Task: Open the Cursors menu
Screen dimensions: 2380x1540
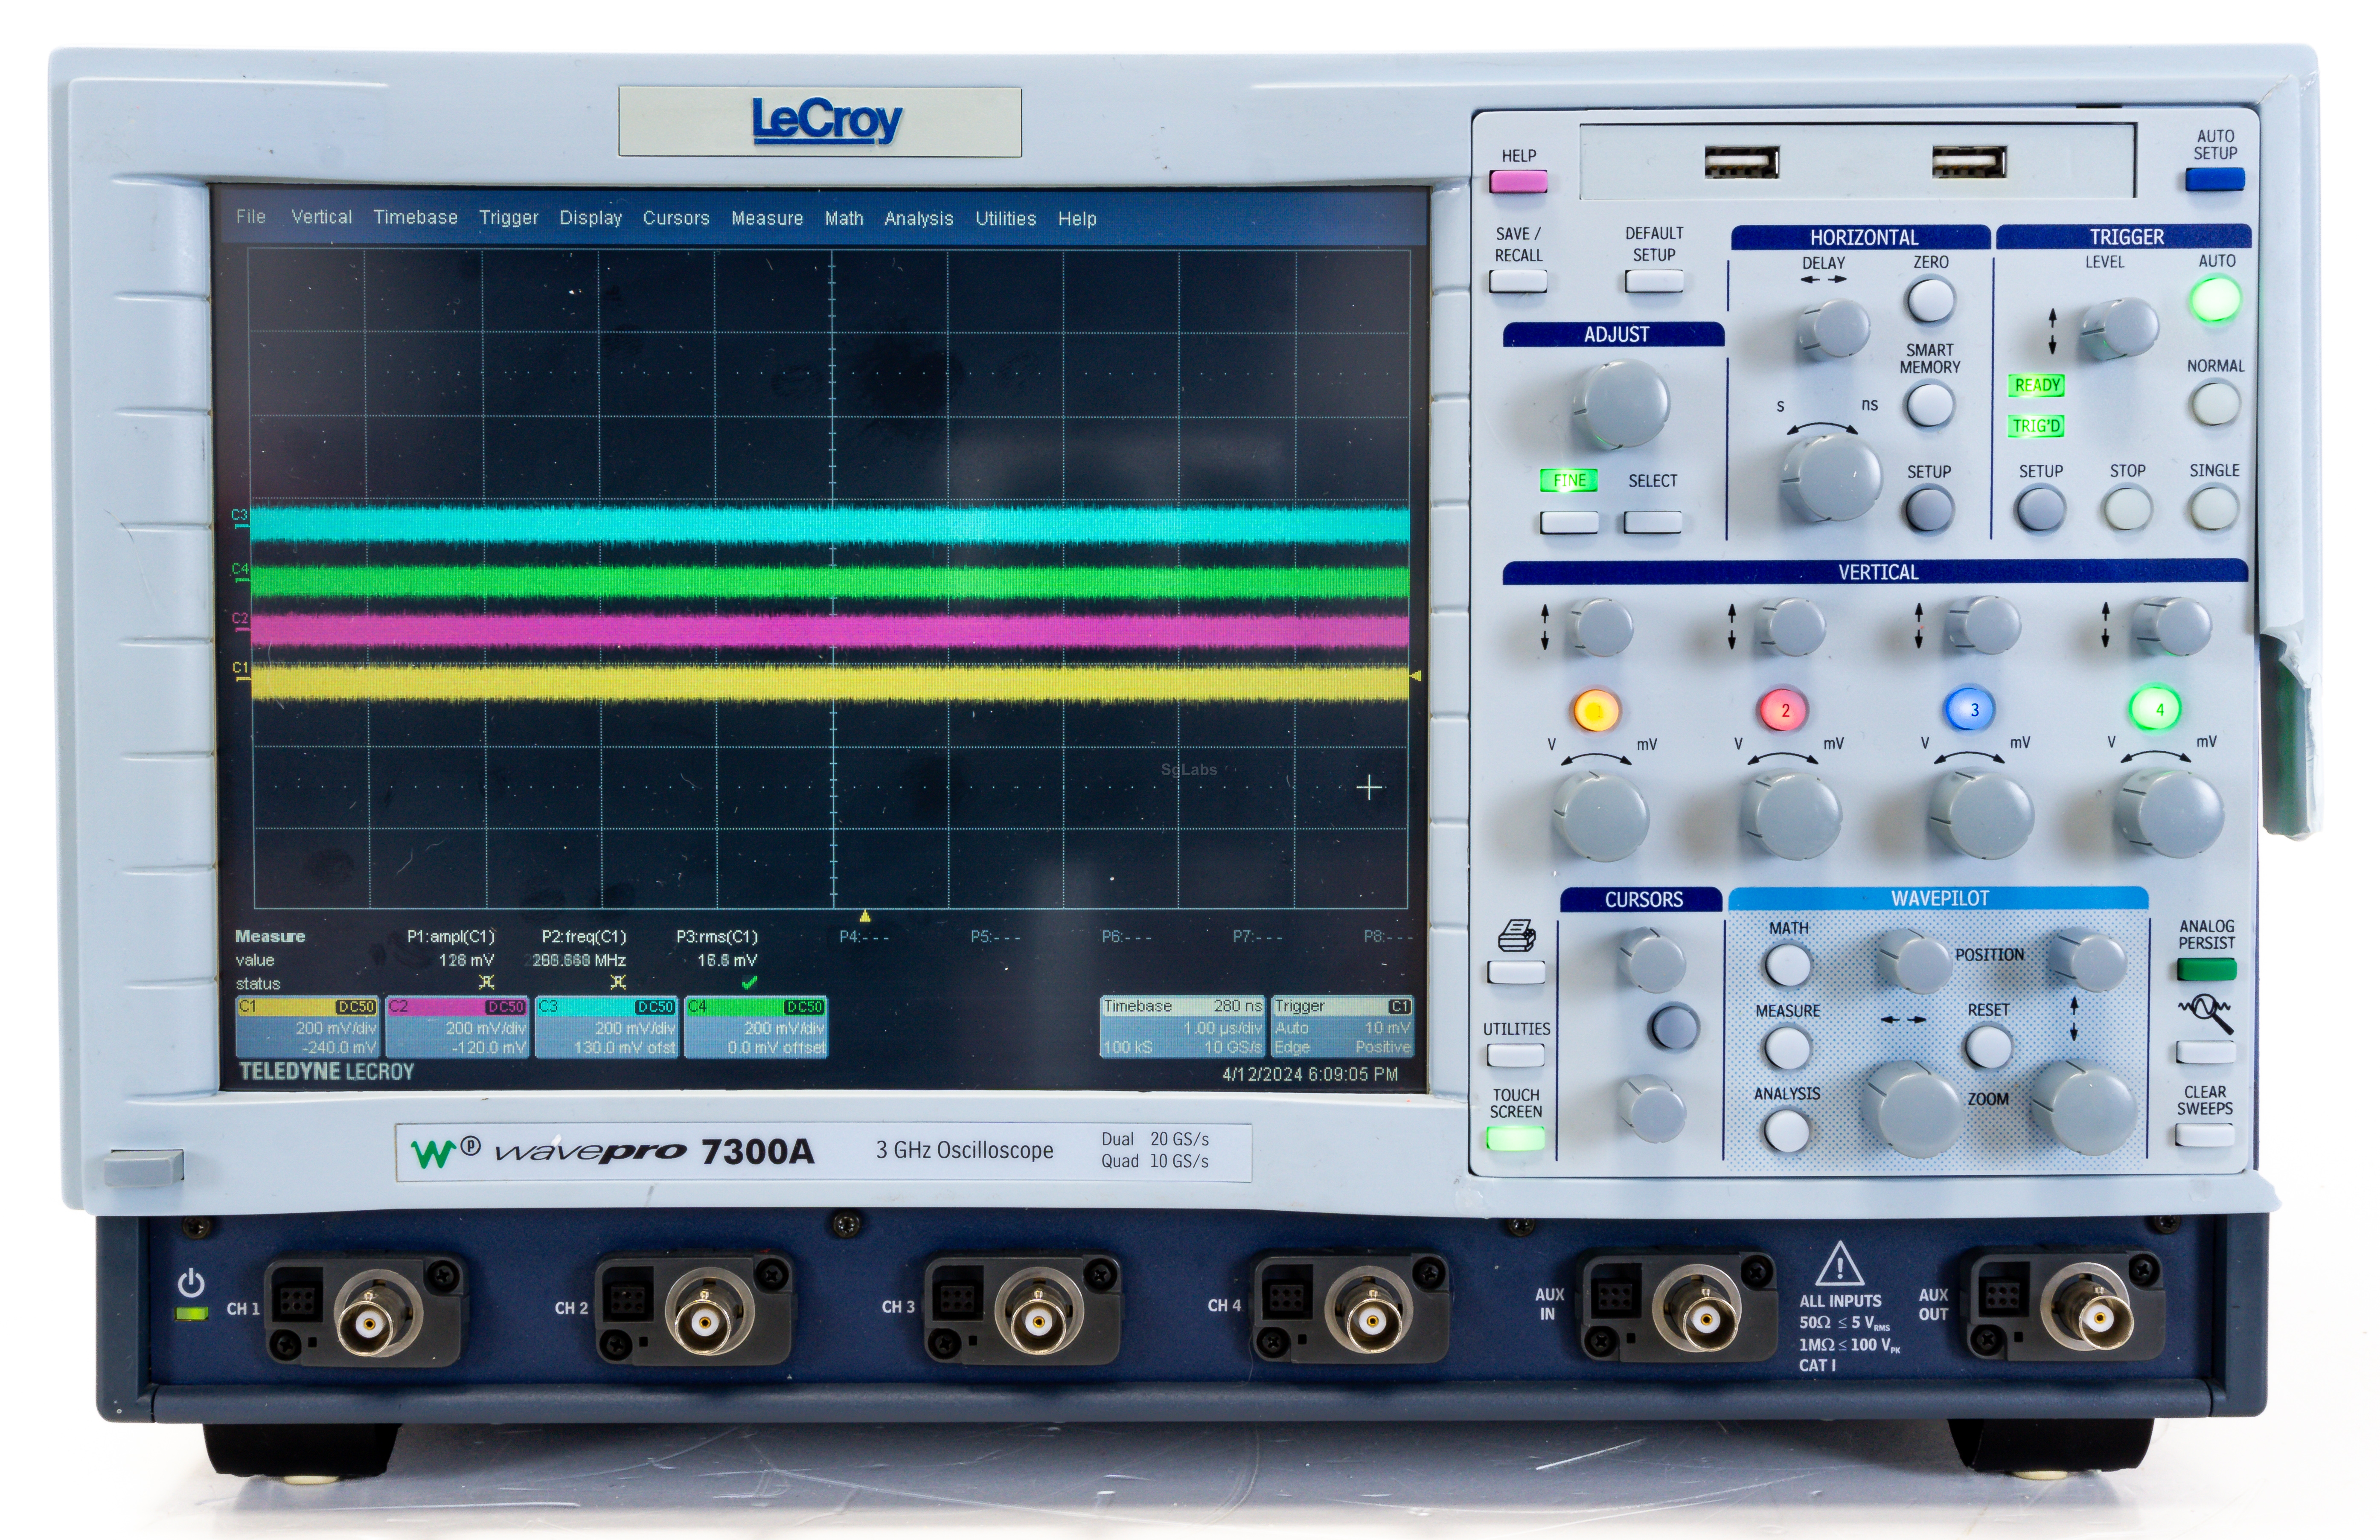Action: click(x=676, y=218)
